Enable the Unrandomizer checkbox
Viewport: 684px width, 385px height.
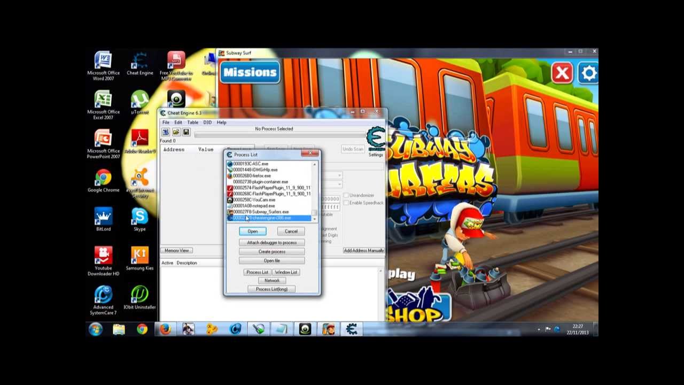tap(346, 195)
